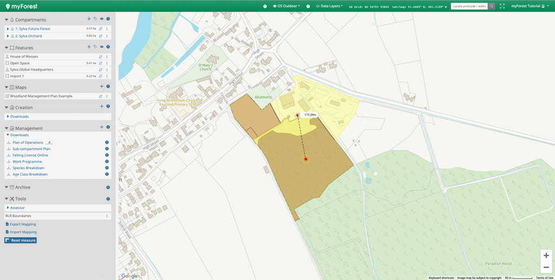Download the Felling License Online
The image size is (555, 280).
(x=30, y=155)
